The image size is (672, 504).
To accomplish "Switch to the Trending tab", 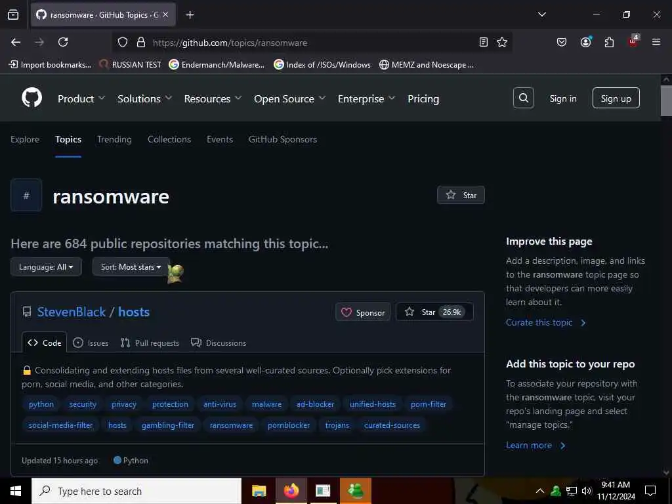I will pyautogui.click(x=114, y=139).
